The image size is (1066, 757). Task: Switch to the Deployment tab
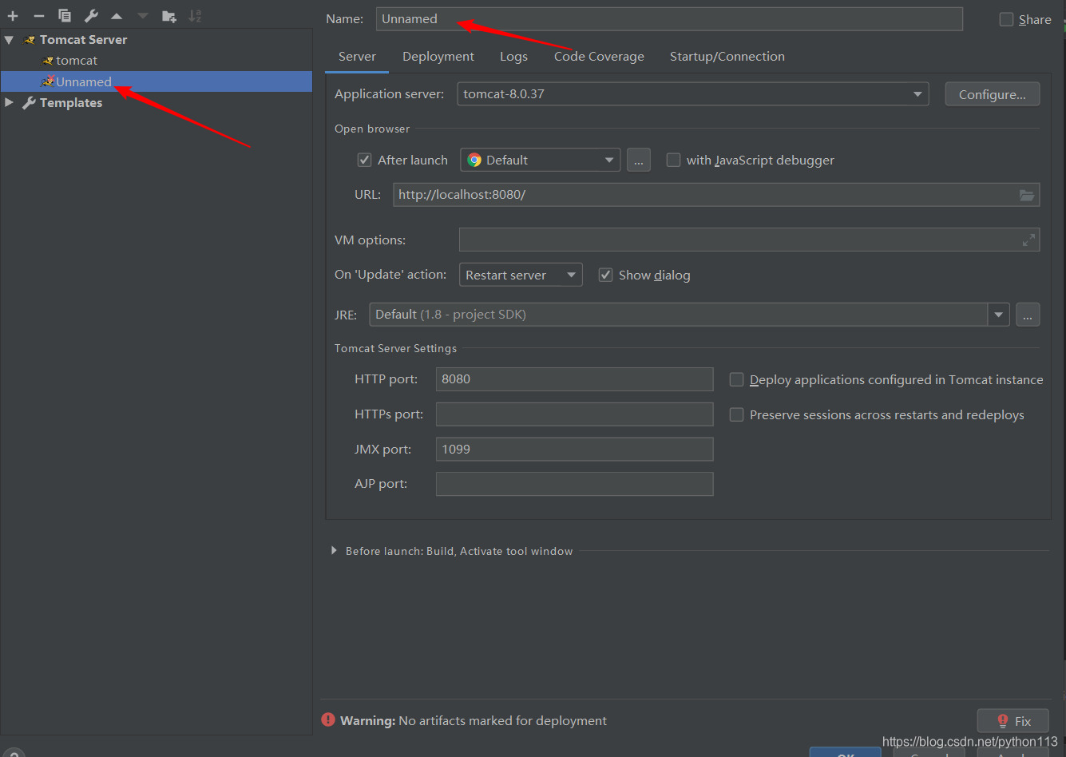438,57
